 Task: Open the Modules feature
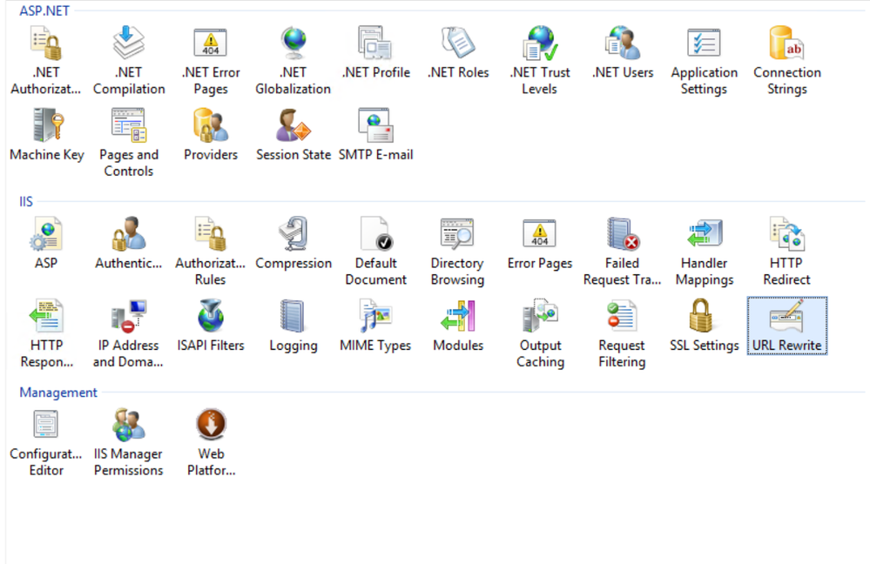click(458, 326)
